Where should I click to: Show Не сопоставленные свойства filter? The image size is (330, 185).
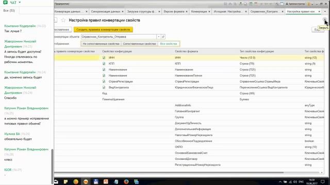(101, 44)
